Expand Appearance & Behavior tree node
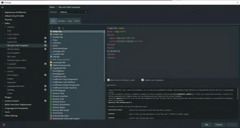The image size is (240, 128). [3, 12]
